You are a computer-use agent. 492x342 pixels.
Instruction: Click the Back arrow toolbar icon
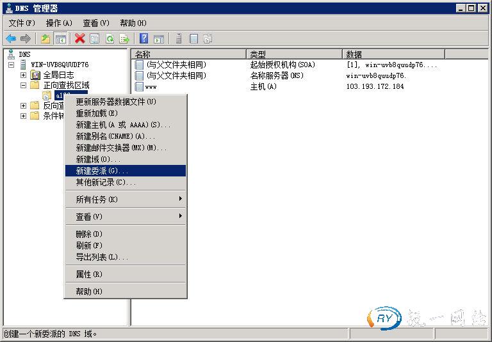11,39
